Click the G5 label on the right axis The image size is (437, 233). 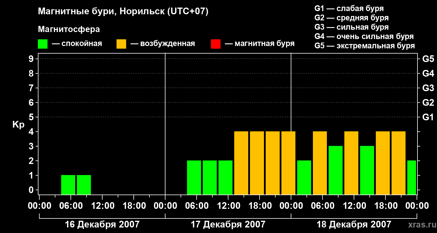[428, 59]
